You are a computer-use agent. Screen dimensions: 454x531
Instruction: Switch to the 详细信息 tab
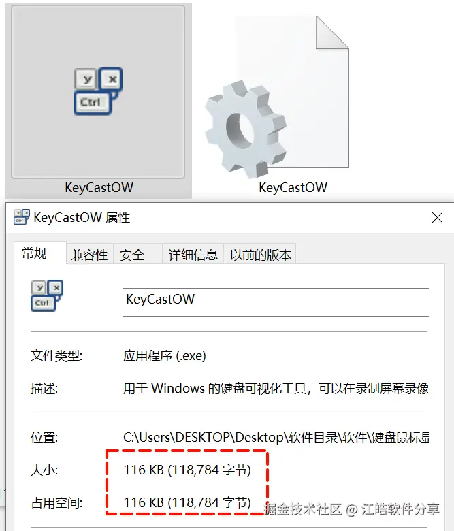(x=193, y=255)
